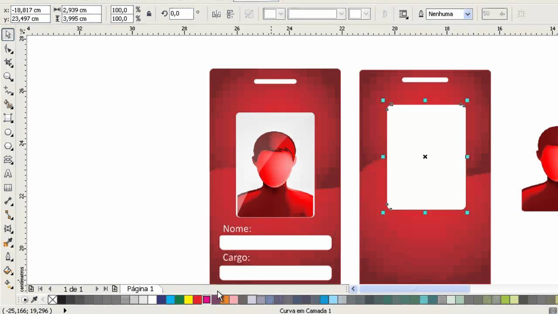The width and height of the screenshot is (558, 314).
Task: Select the Smart Fill tool
Action: click(x=8, y=104)
